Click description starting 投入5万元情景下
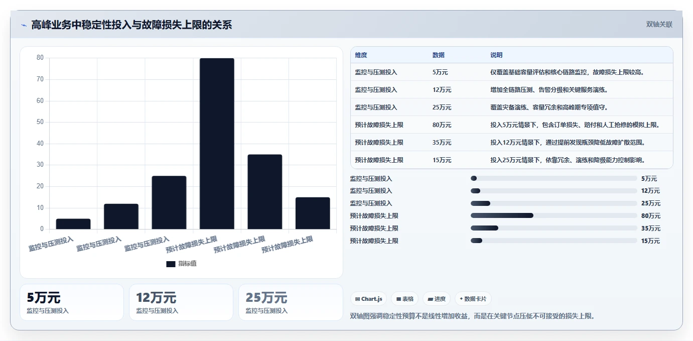693x341 pixels. pos(576,125)
